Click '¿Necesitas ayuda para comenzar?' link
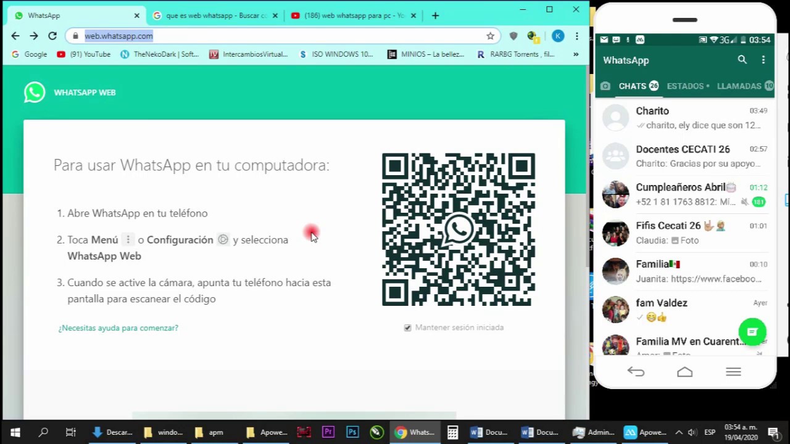The image size is (790, 444). tap(118, 328)
